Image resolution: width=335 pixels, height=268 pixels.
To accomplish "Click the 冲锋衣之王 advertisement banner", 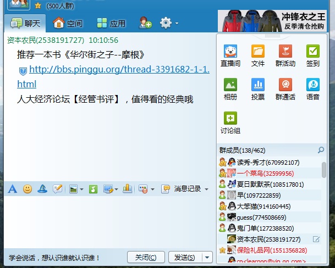I will click(272, 21).
